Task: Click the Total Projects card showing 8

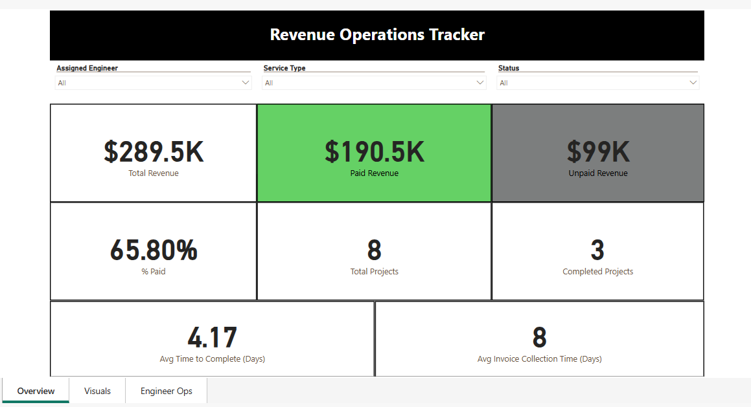Action: tap(374, 252)
